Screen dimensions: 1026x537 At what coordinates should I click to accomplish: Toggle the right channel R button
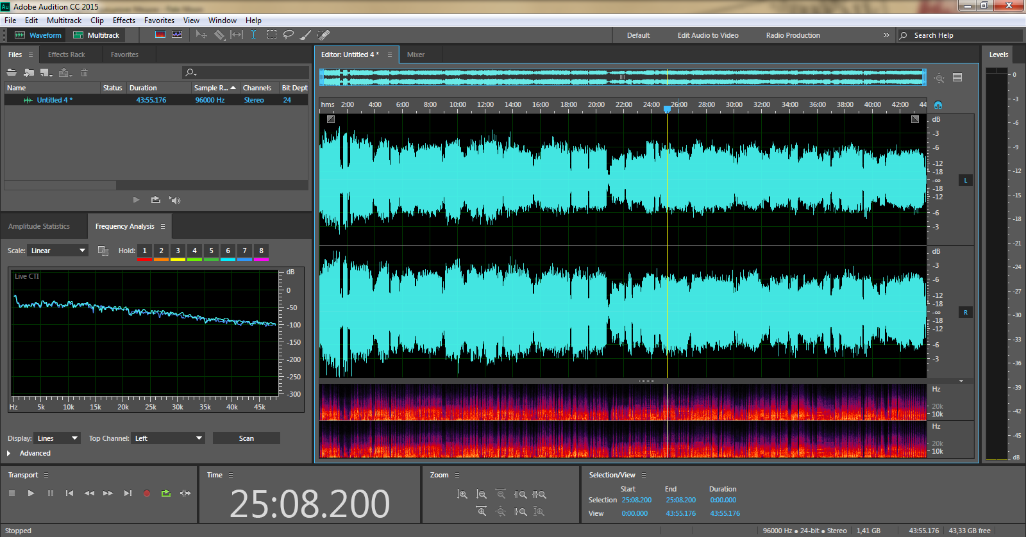[966, 312]
